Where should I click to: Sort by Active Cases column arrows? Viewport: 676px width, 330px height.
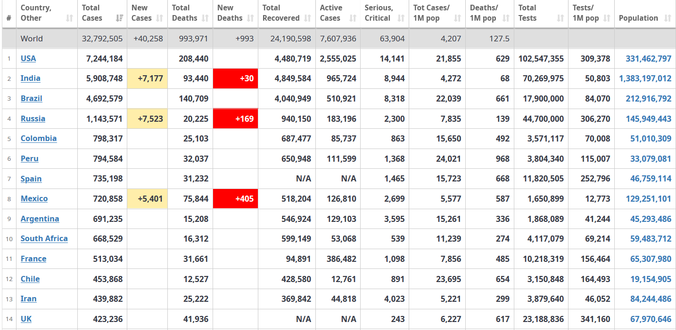click(x=353, y=18)
